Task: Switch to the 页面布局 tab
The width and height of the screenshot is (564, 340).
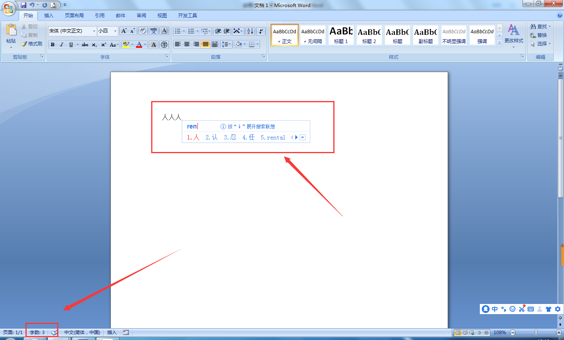Action: tap(74, 16)
